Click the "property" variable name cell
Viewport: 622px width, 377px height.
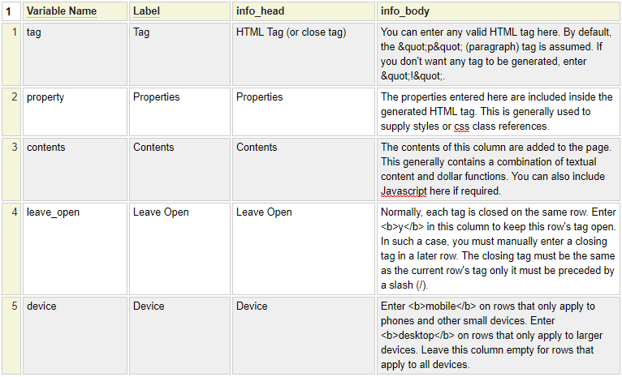[73, 110]
